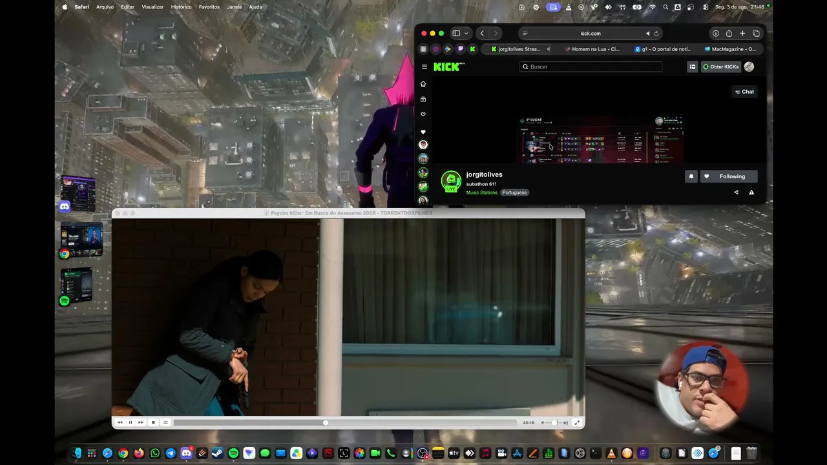Click the kick.com address bar

pyautogui.click(x=590, y=34)
